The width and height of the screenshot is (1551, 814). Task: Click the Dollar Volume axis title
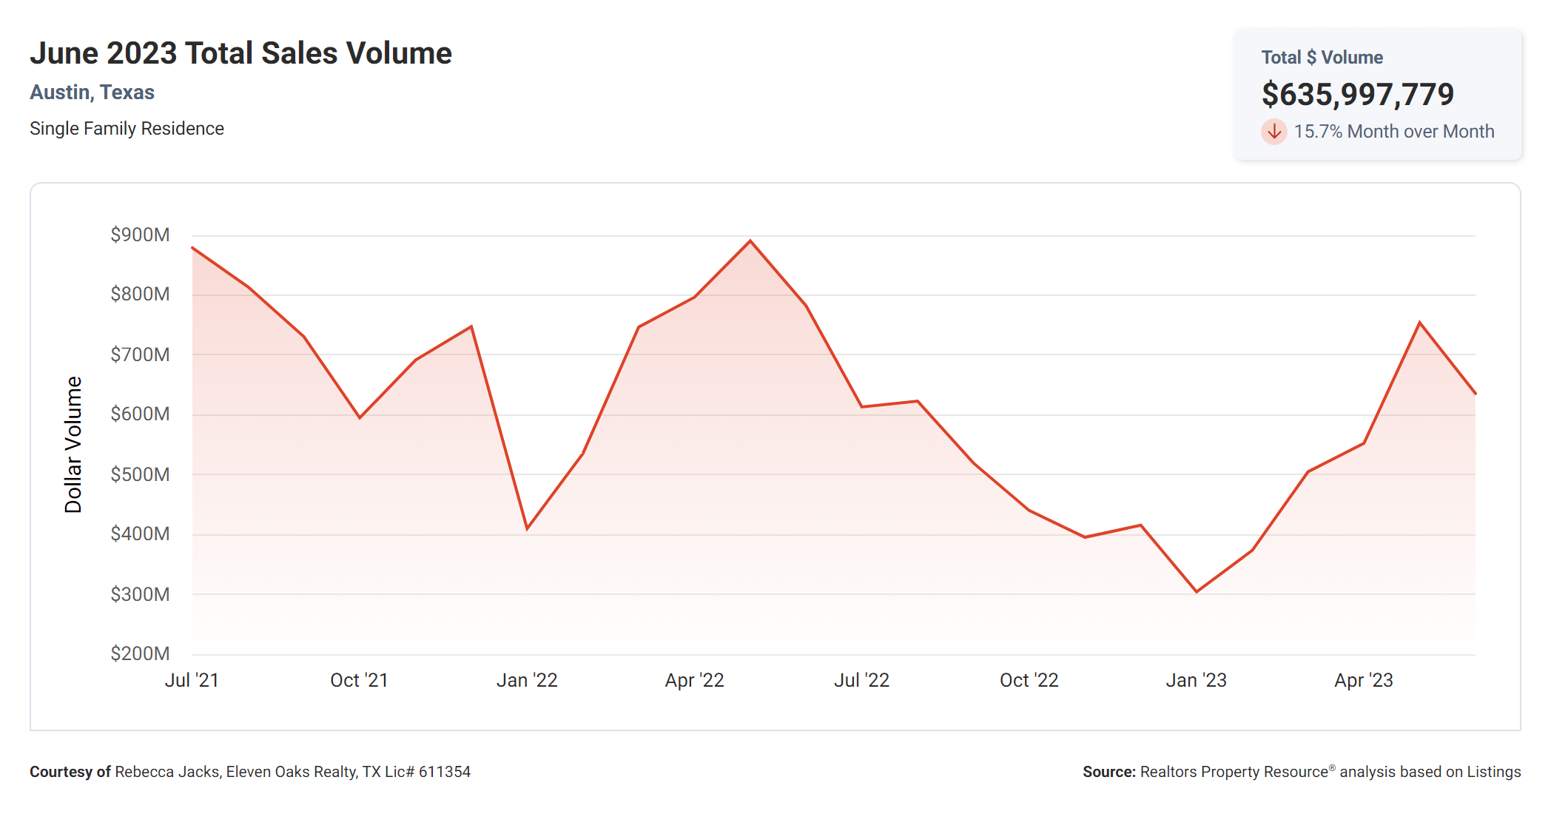click(x=73, y=444)
